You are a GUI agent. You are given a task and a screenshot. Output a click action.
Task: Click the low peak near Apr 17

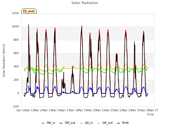[x=64, y=72]
